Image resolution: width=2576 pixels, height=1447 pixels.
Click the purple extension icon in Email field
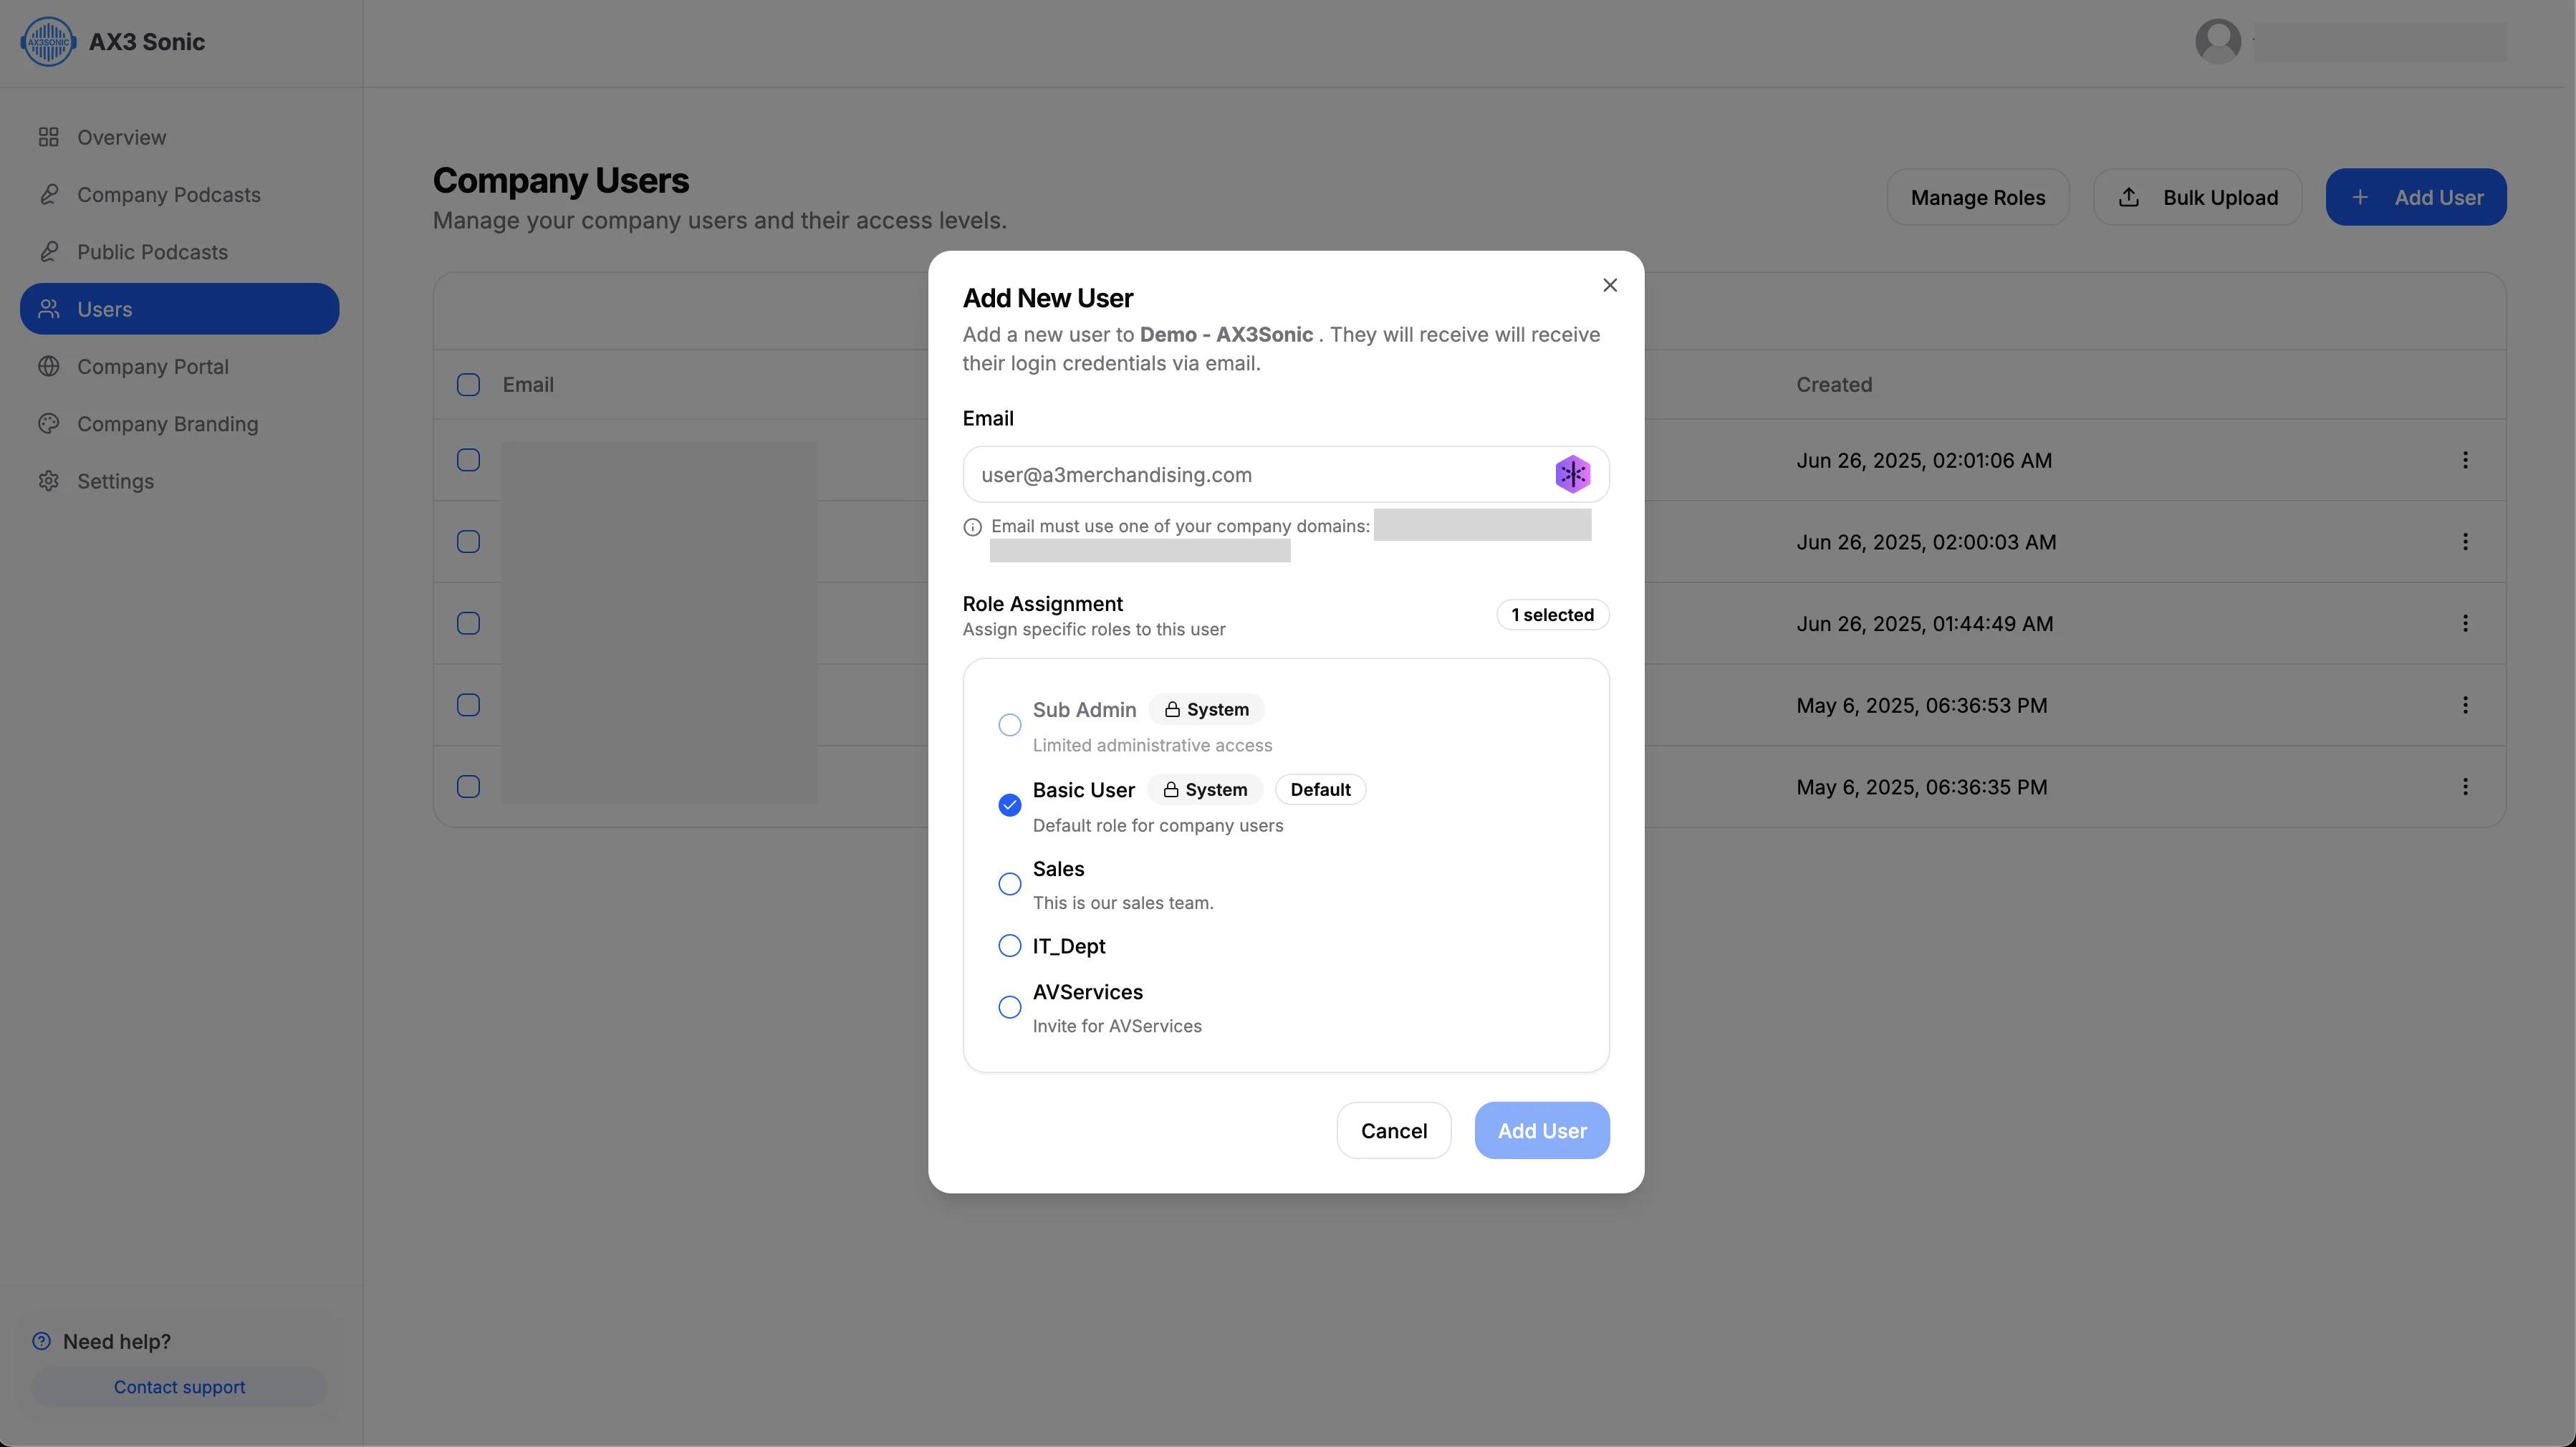[1572, 474]
